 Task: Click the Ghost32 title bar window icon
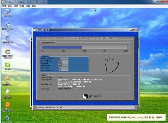click(34, 30)
